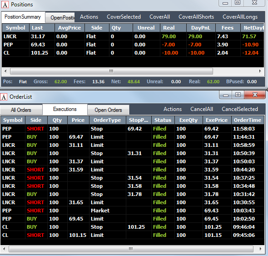Click OrderList right scroll arrow

(260, 249)
